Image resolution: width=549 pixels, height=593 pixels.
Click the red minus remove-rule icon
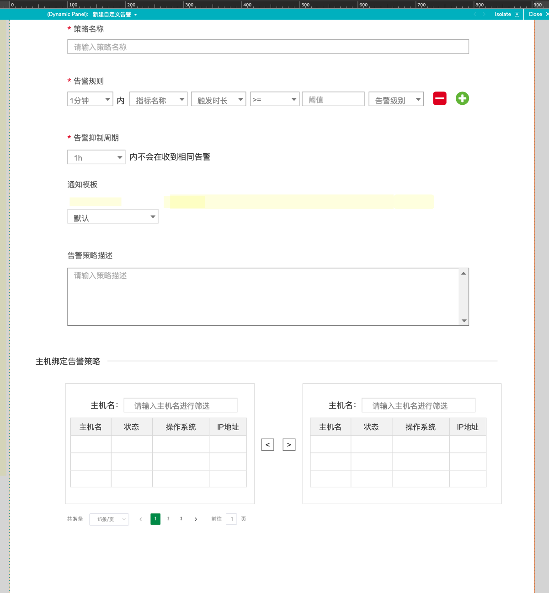click(x=440, y=98)
